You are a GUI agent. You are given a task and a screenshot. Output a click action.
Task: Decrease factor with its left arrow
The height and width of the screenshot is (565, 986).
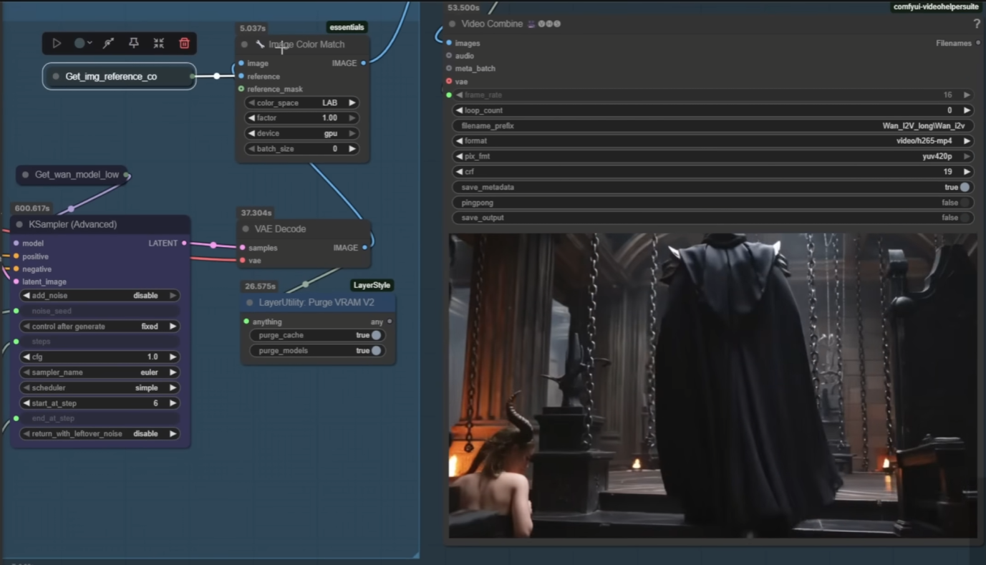coord(251,118)
